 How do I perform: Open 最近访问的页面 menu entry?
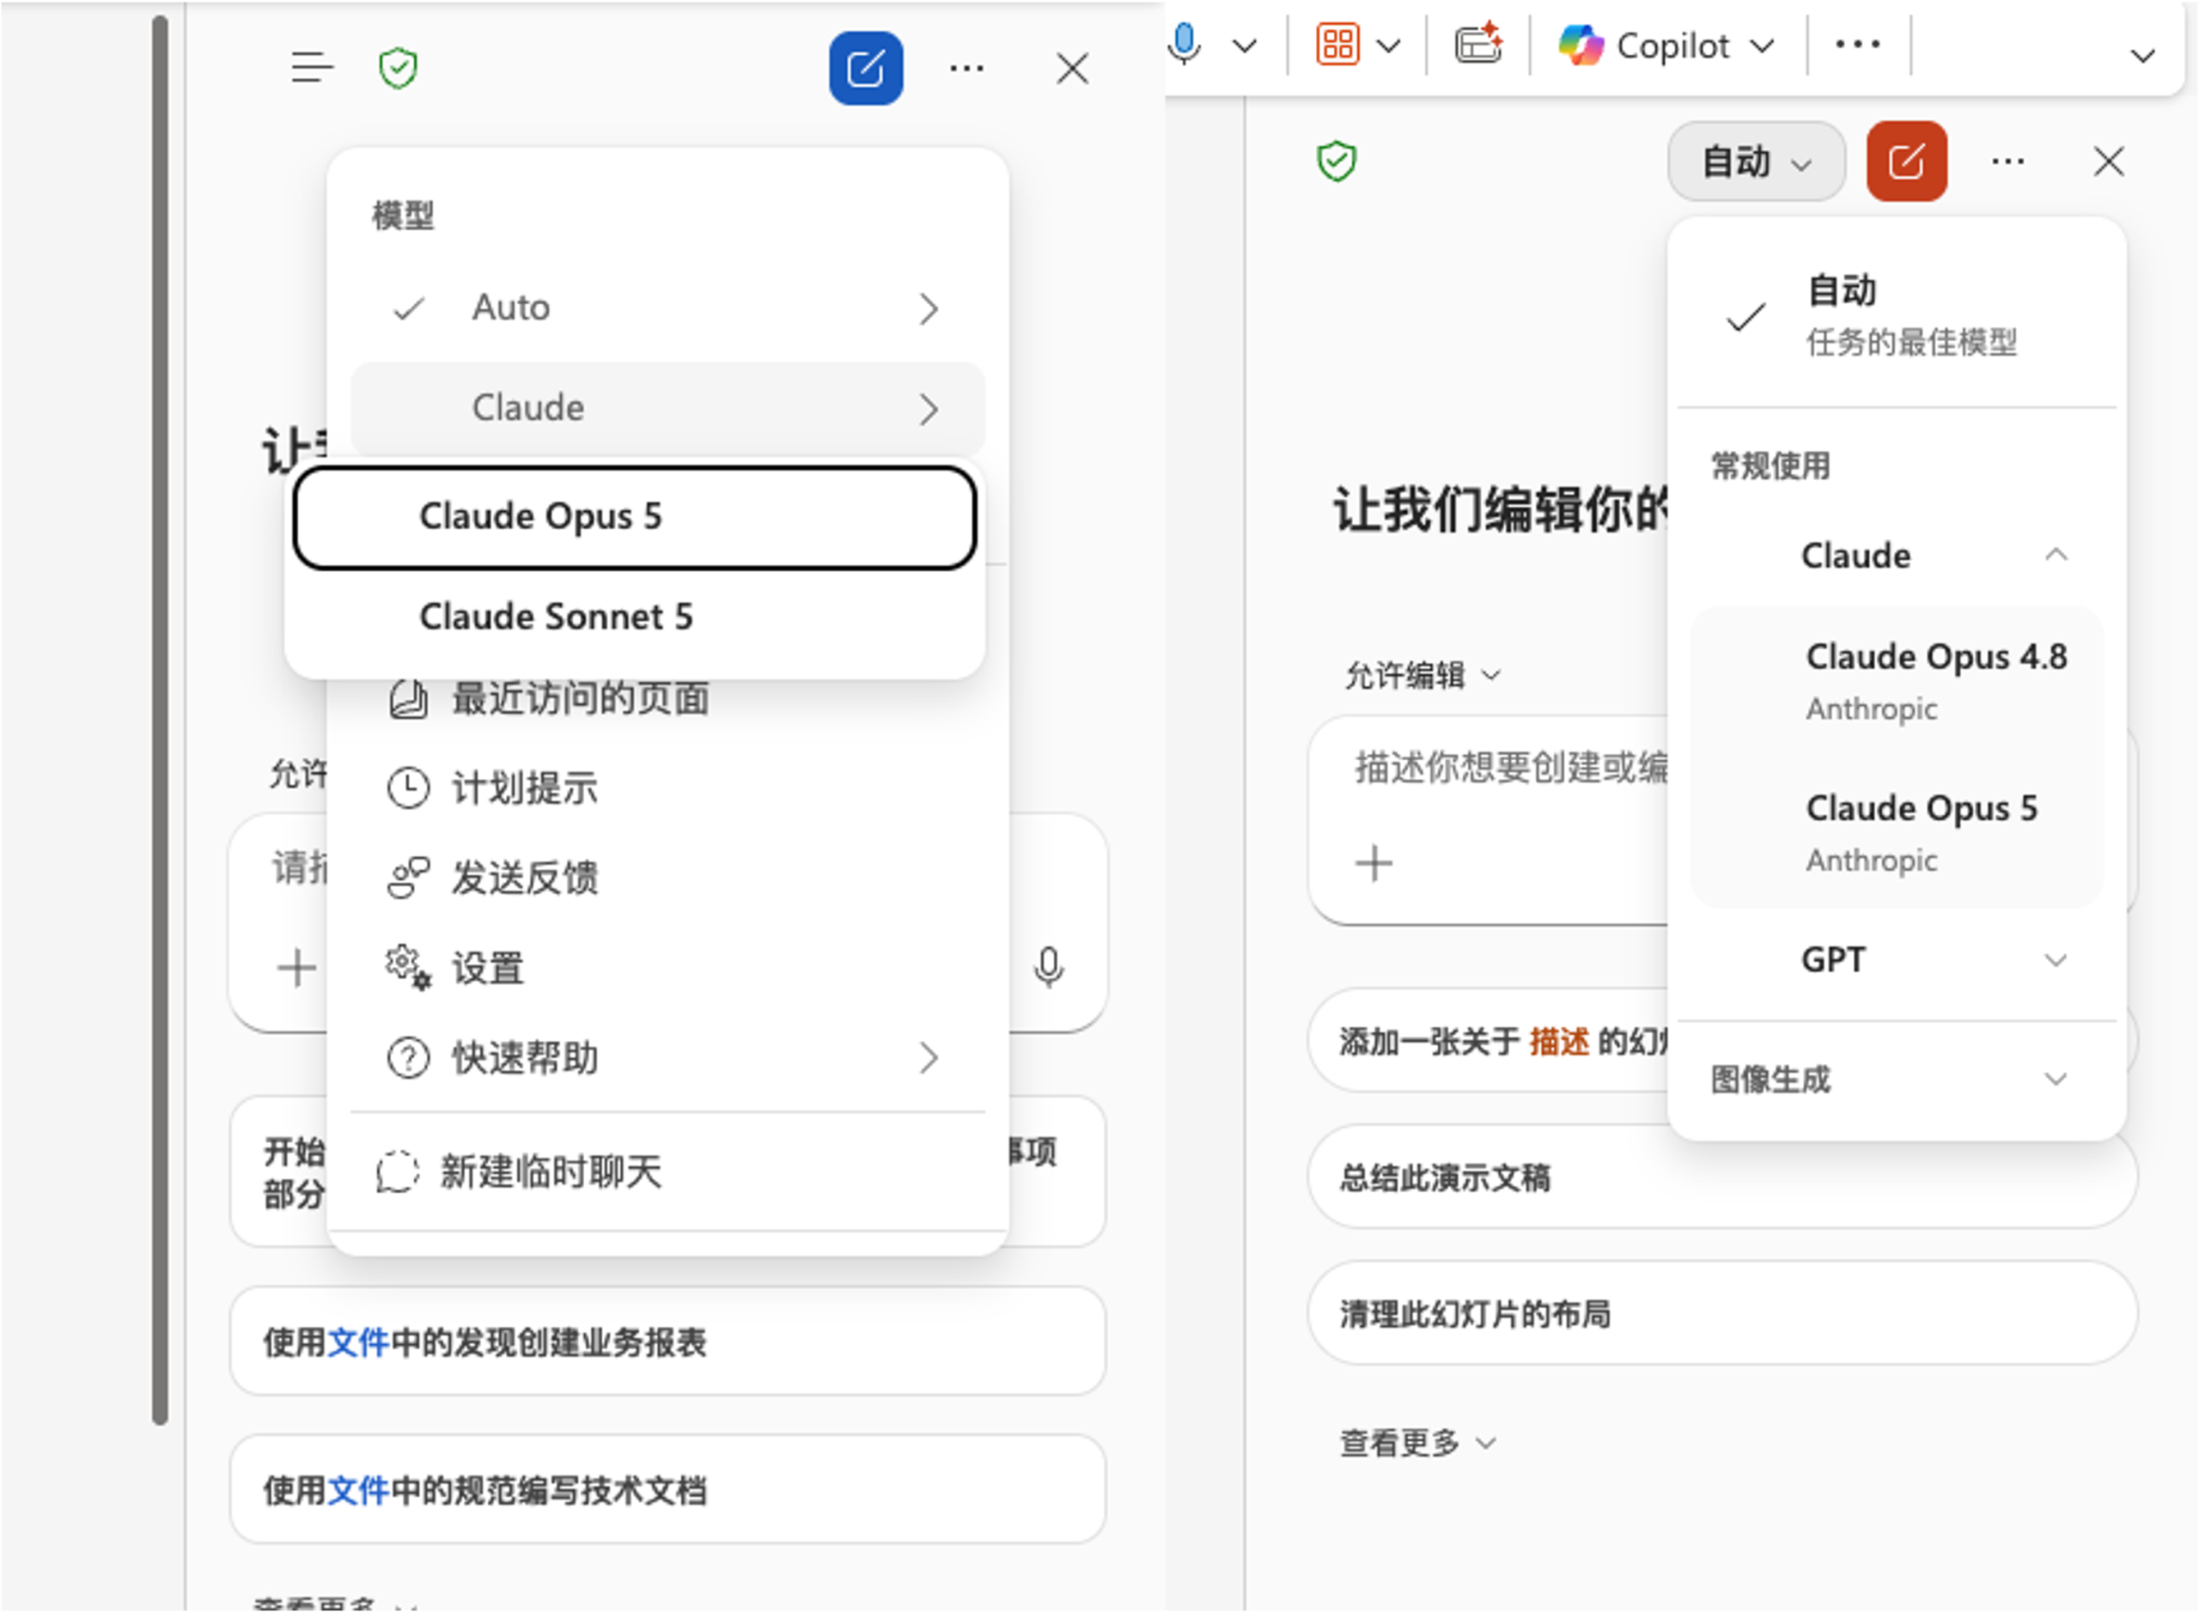coord(667,699)
